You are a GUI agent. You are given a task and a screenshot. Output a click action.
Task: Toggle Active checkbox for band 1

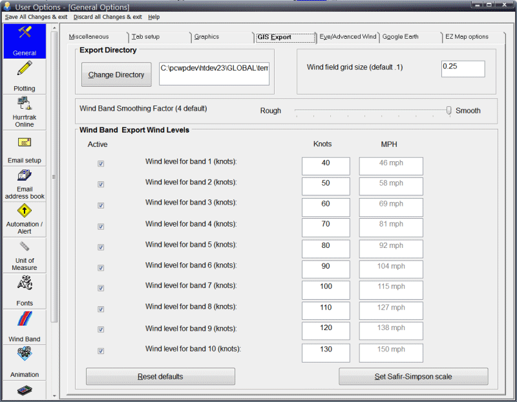click(101, 164)
